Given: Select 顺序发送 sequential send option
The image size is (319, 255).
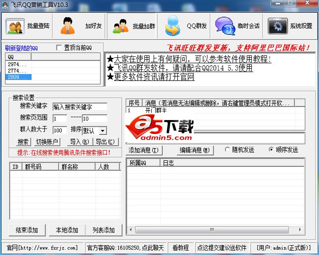Looking at the screenshot, I should (271, 150).
